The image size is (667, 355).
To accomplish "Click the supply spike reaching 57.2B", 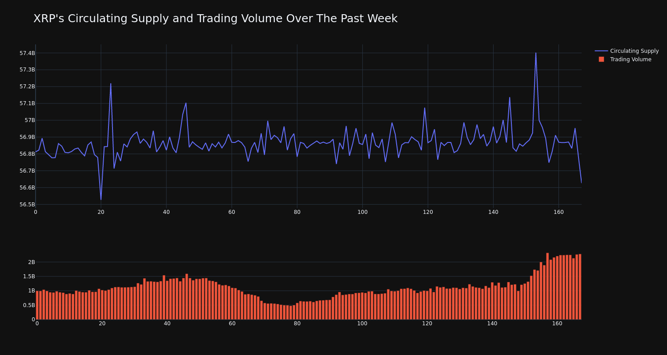I will click(111, 84).
